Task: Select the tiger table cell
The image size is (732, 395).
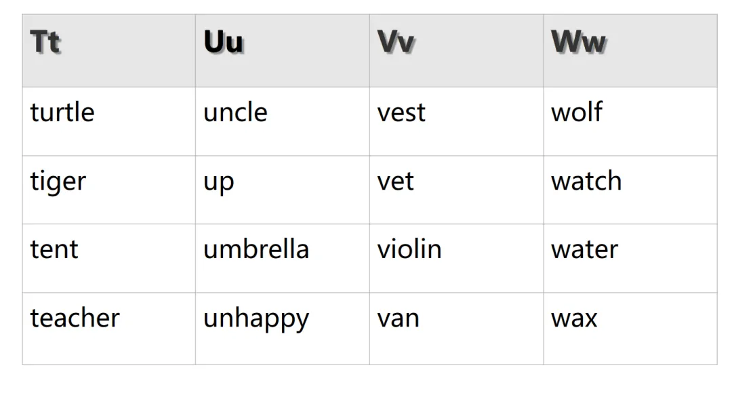Action: click(x=108, y=190)
